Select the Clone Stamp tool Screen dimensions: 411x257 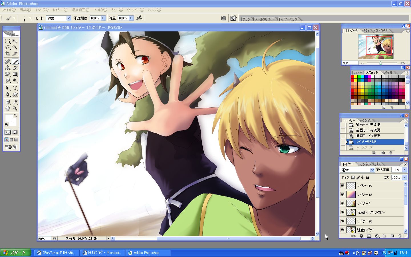coord(8,68)
